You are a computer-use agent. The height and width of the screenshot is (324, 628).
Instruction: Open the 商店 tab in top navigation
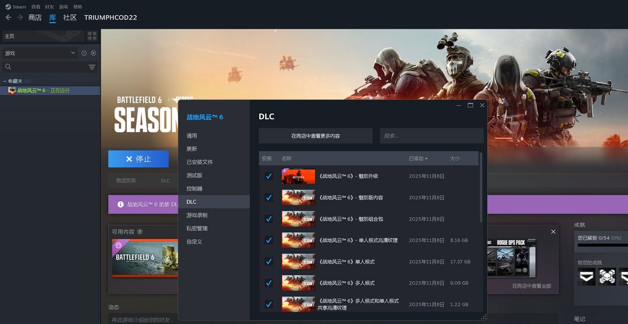[x=35, y=17]
